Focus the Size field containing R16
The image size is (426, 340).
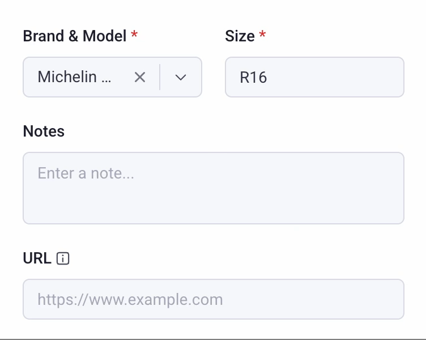(314, 77)
